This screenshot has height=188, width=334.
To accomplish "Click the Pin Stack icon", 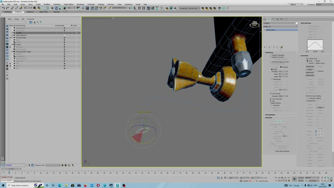I will tap(265, 48).
